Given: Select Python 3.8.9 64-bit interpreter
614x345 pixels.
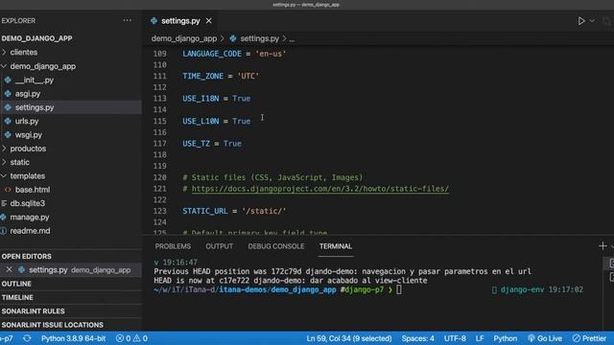Looking at the screenshot, I should point(73,338).
